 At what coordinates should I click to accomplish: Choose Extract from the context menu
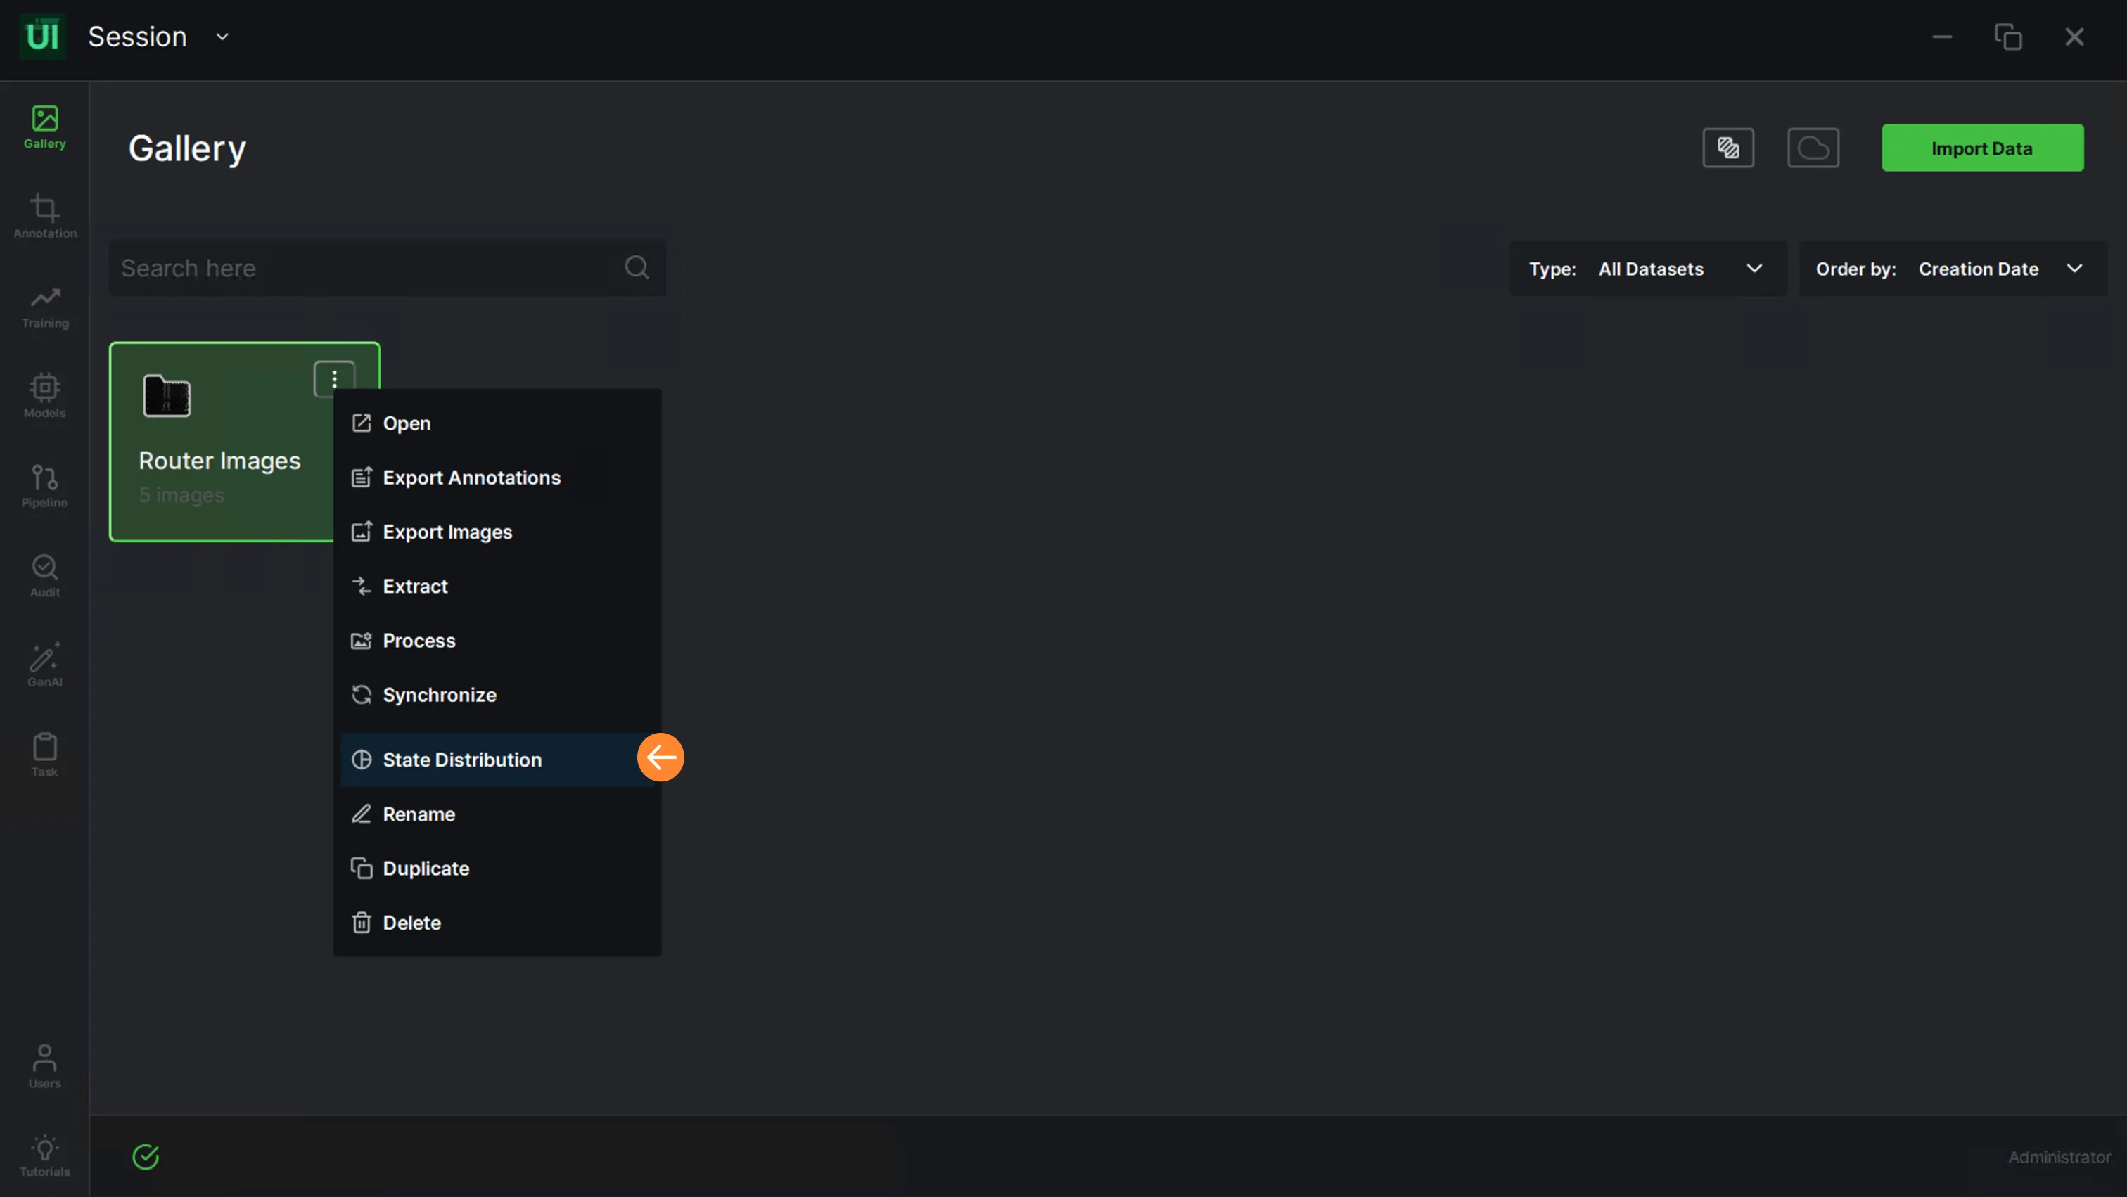497,586
